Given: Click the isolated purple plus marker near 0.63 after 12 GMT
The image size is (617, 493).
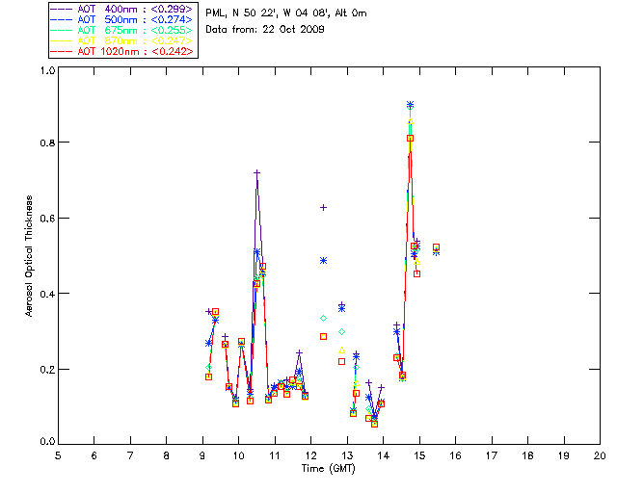Looking at the screenshot, I should 324,208.
